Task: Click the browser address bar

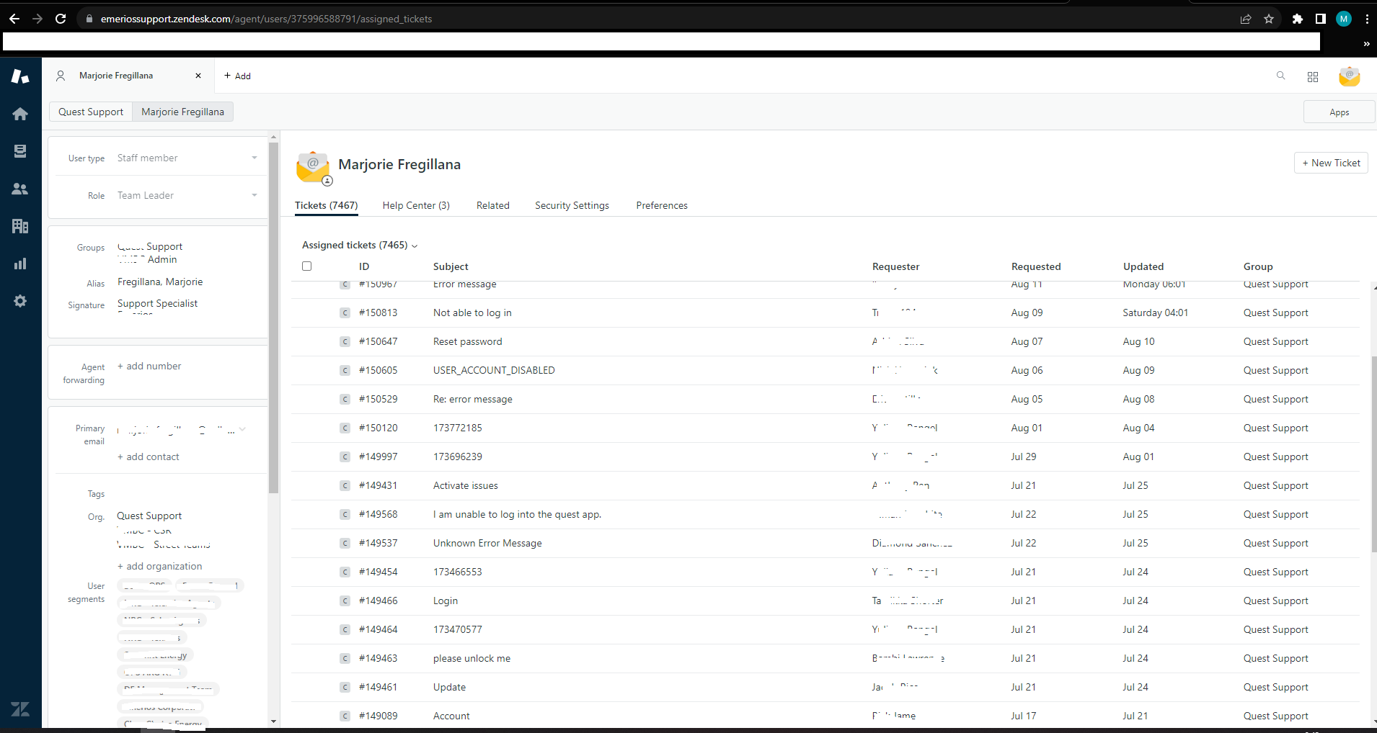Action: point(649,19)
